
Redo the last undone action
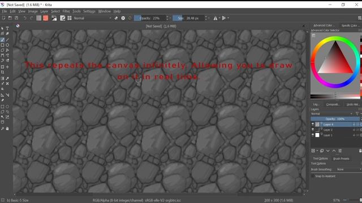point(31,18)
